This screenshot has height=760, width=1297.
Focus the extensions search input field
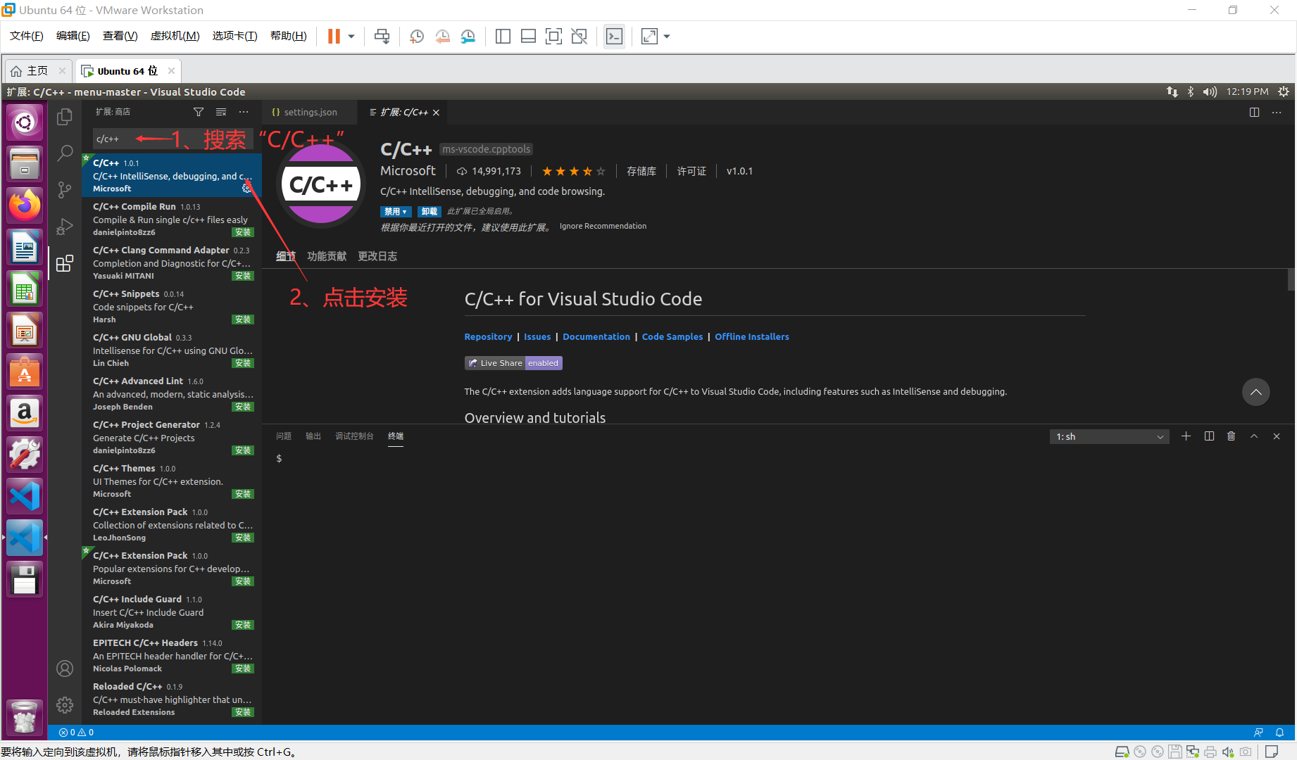tap(173, 139)
